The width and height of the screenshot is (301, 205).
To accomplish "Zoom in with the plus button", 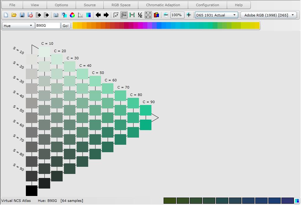I will 189,15.
